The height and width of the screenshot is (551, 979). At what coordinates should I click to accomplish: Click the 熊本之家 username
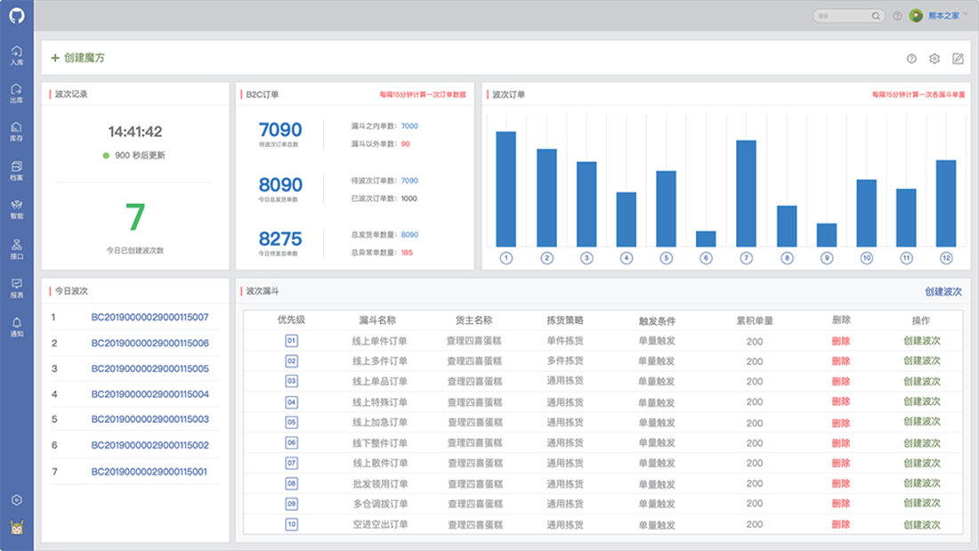coord(943,16)
